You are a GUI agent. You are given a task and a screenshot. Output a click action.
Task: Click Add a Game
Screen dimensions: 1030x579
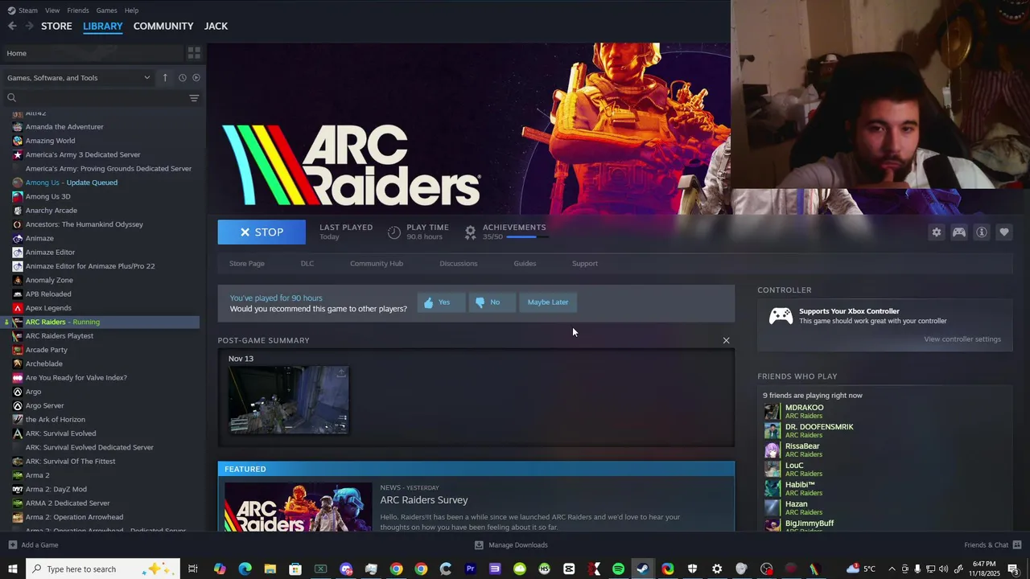click(x=33, y=545)
